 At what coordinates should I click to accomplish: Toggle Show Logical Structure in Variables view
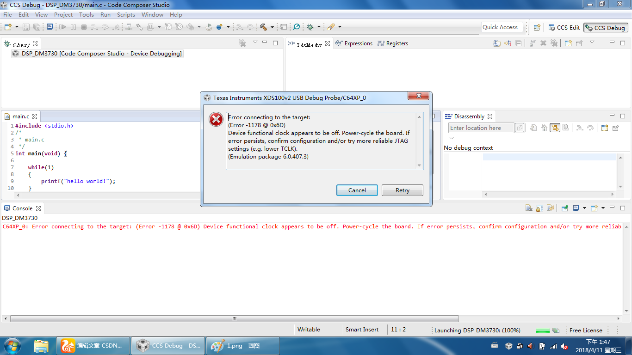[508, 43]
